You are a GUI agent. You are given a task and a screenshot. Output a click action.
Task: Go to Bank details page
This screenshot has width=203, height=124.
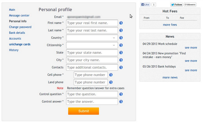pos(17,33)
